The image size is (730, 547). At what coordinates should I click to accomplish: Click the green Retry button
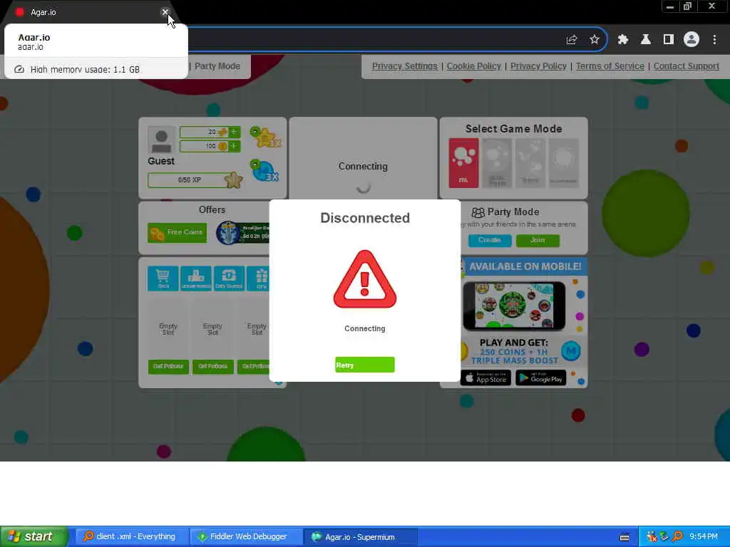tap(364, 365)
